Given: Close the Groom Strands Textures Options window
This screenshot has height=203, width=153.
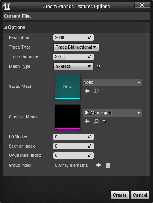Looking at the screenshot, I should click(x=142, y=5).
